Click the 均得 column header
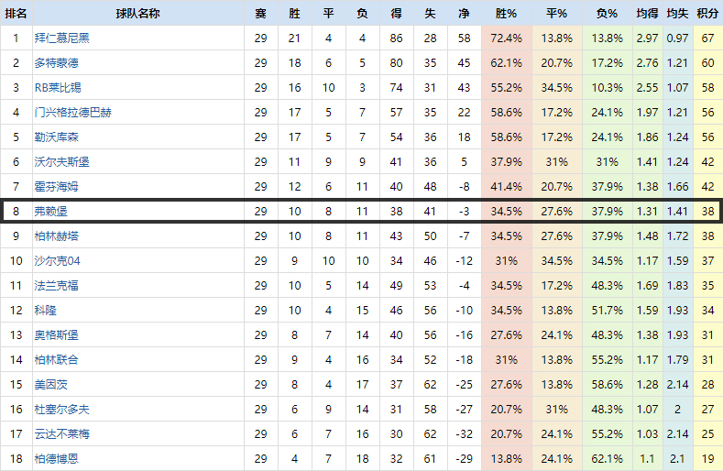 pos(647,14)
